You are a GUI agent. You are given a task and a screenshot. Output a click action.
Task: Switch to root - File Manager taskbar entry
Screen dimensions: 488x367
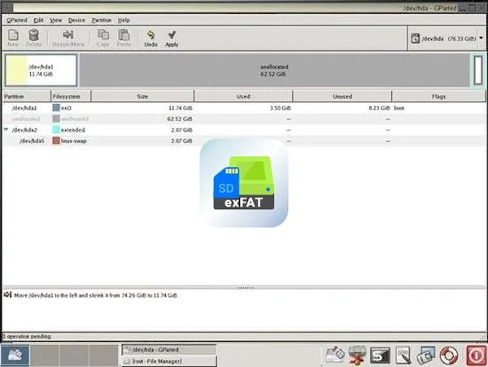[168, 361]
